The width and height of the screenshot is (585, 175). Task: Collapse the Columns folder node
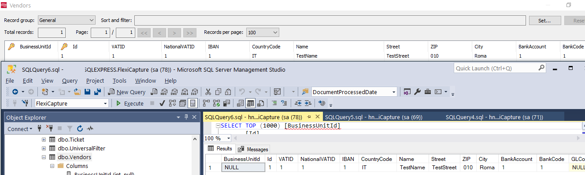52,166
